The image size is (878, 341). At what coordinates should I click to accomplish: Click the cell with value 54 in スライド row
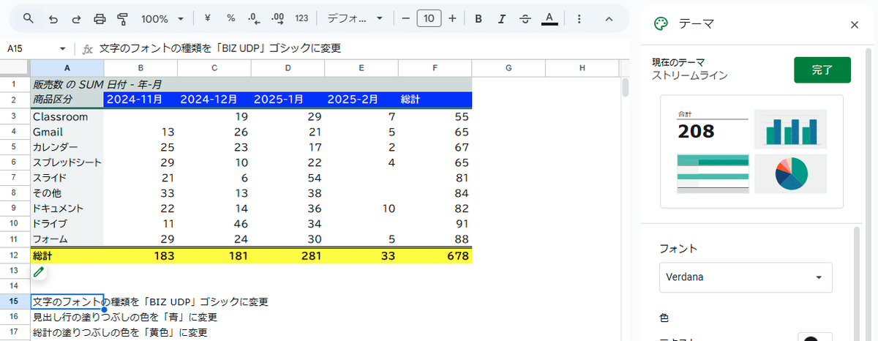pyautogui.click(x=288, y=178)
